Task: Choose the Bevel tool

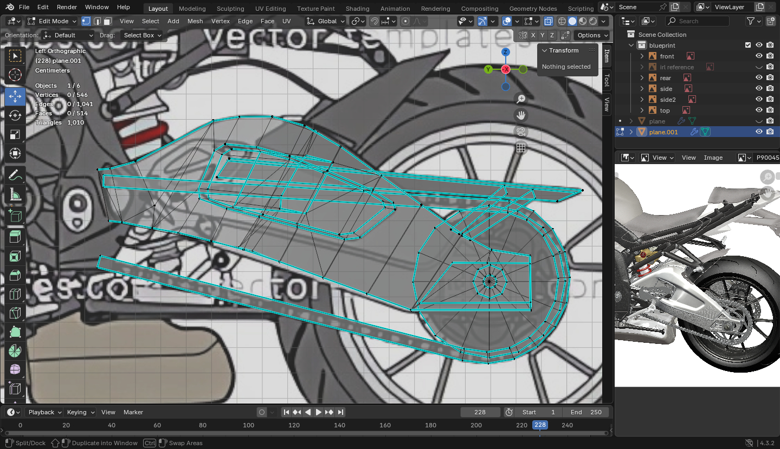Action: click(x=15, y=275)
